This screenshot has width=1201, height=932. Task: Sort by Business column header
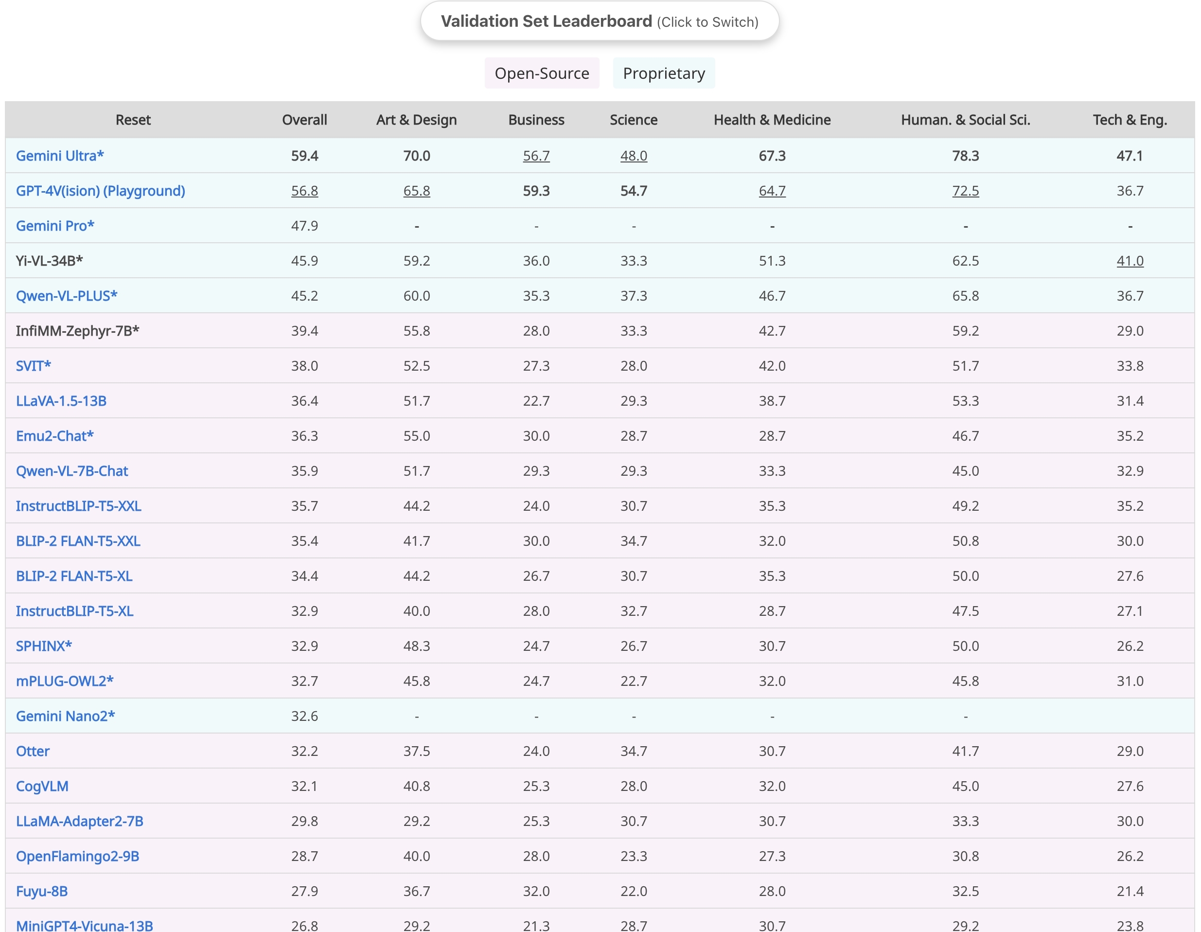point(536,120)
